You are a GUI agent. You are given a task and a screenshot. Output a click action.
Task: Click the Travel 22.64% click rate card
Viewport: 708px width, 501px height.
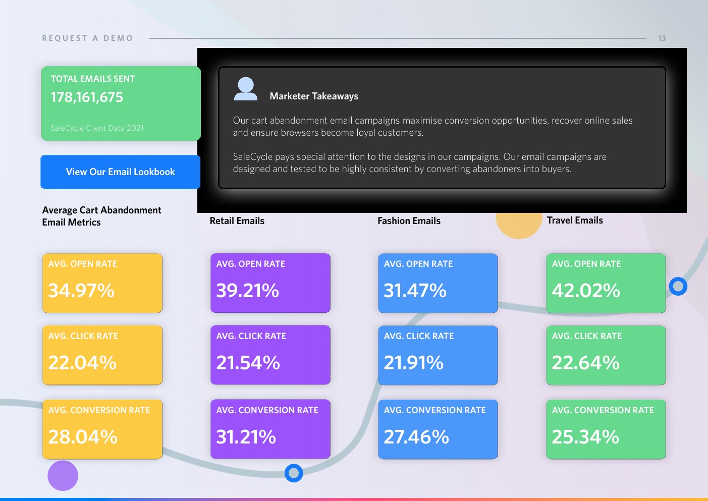pyautogui.click(x=606, y=355)
